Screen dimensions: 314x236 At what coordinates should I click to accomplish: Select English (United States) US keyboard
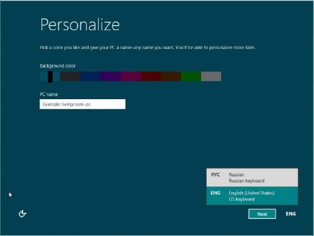[x=252, y=196]
